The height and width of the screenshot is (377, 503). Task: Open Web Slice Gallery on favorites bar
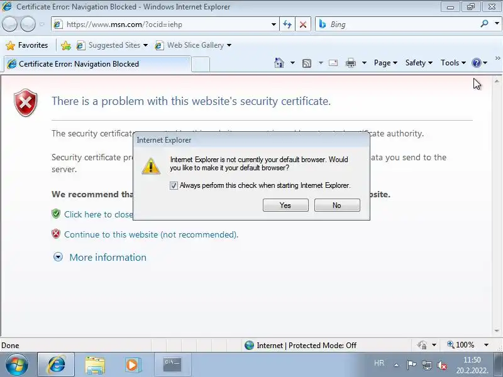pyautogui.click(x=193, y=45)
